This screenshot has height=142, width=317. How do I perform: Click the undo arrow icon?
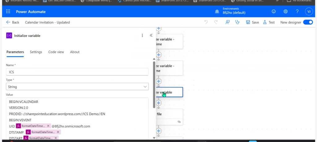(x=206, y=22)
